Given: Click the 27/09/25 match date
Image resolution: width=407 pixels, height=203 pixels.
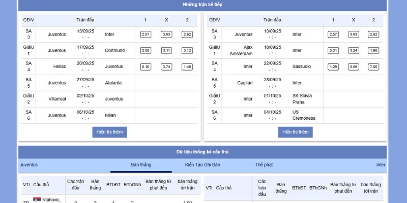Looking at the screenshot, I should (x=85, y=80).
